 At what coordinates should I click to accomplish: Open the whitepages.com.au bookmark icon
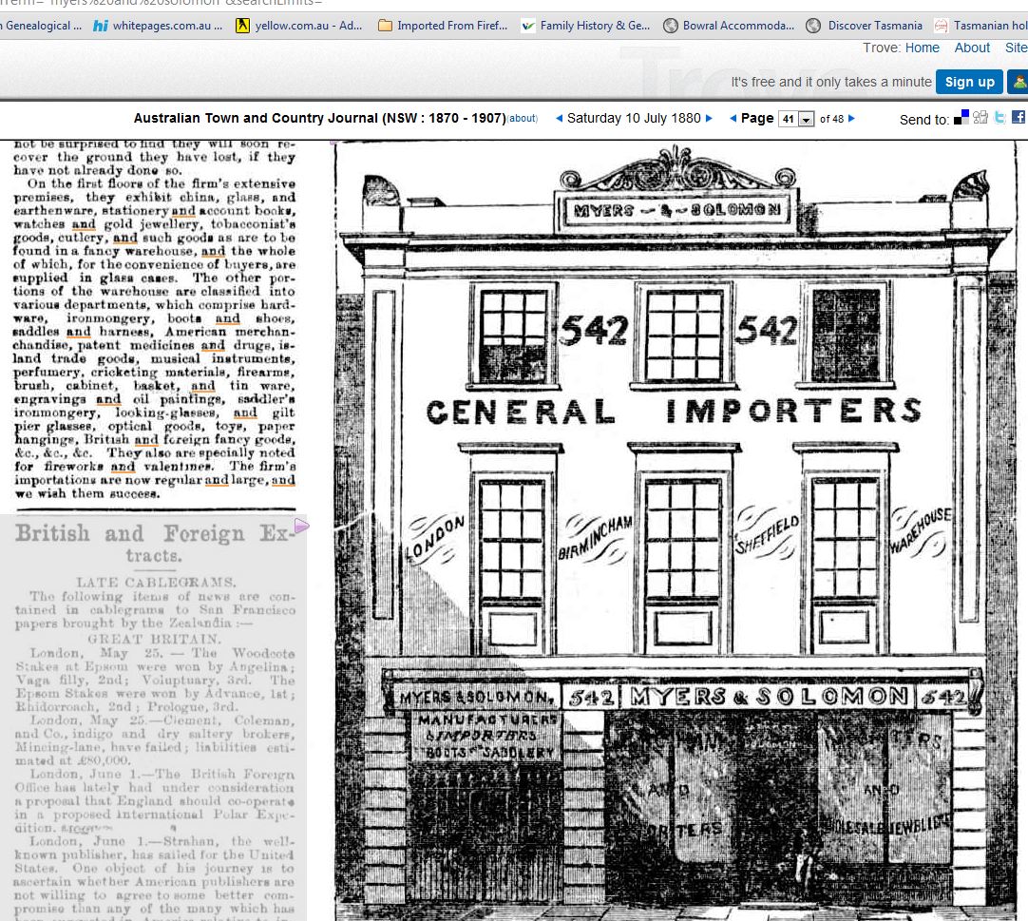(101, 26)
